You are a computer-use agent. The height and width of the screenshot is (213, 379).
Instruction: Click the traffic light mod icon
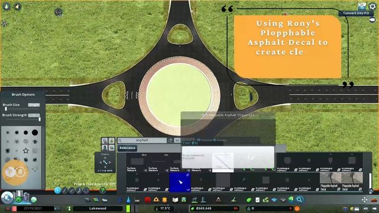(59, 12)
